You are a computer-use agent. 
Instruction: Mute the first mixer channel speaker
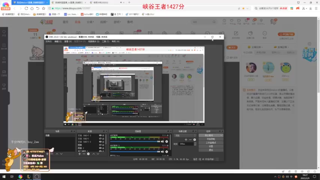pyautogui.click(x=162, y=142)
